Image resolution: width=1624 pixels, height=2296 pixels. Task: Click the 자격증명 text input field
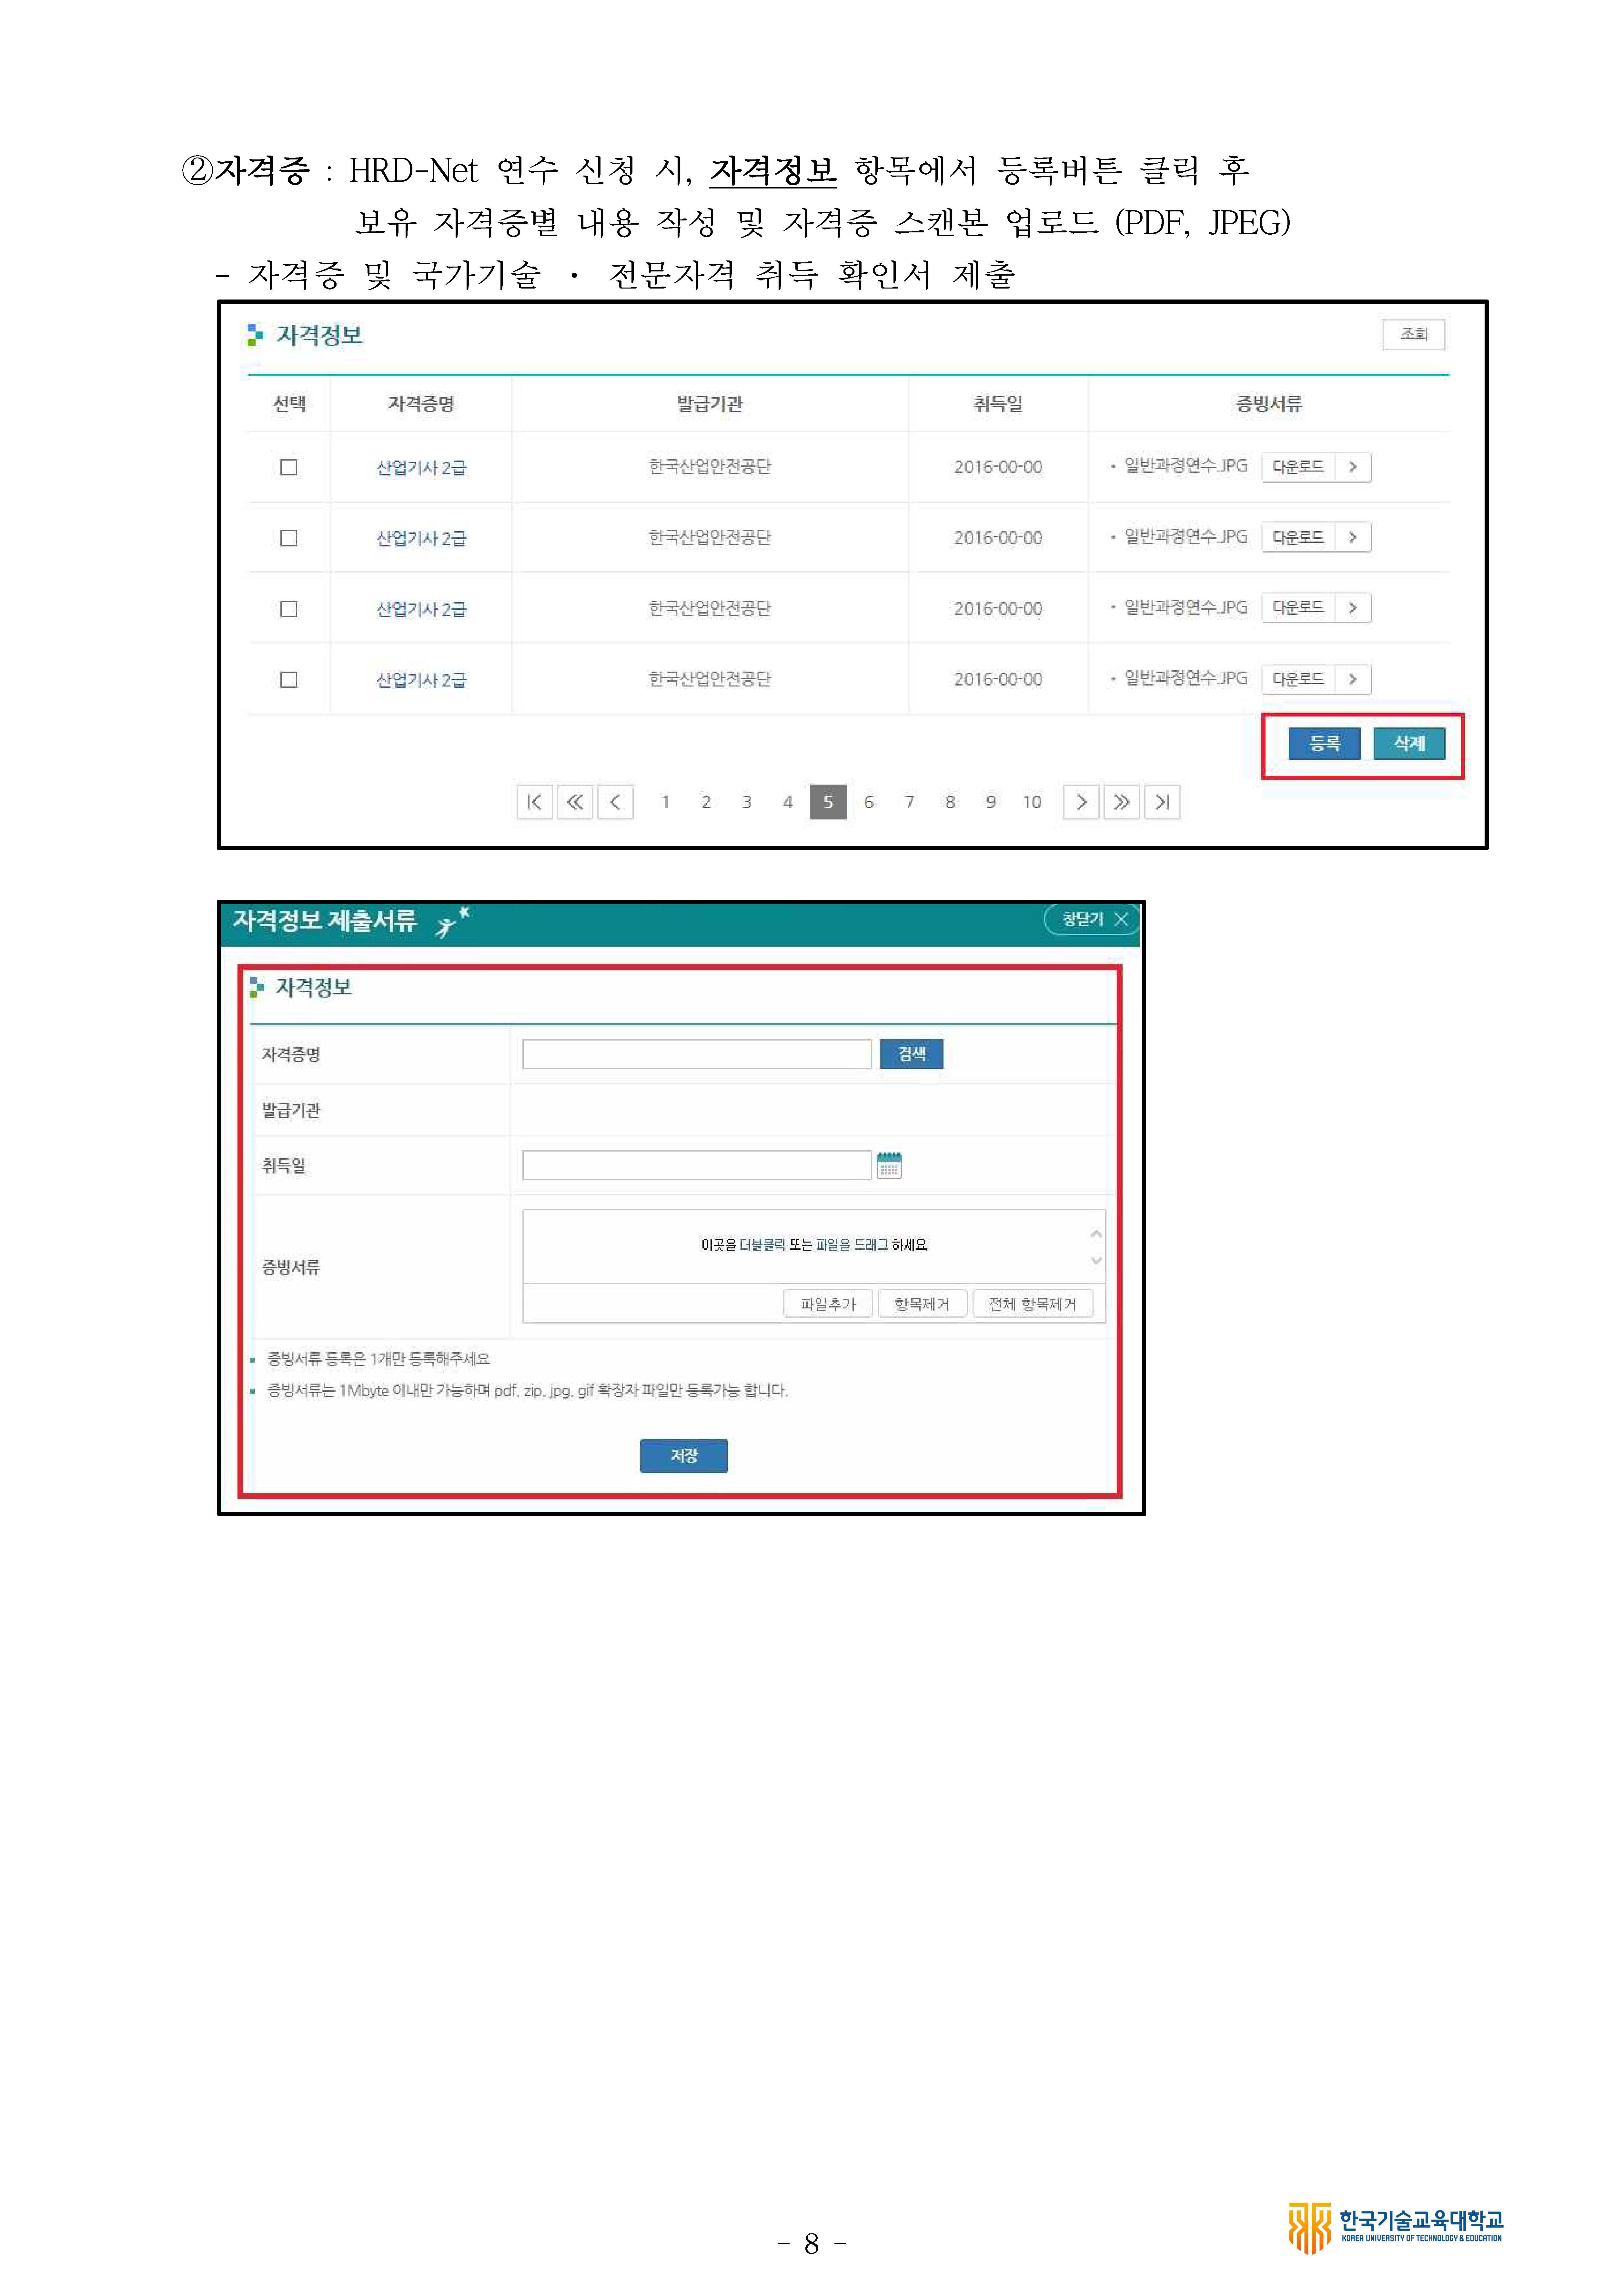[697, 1054]
